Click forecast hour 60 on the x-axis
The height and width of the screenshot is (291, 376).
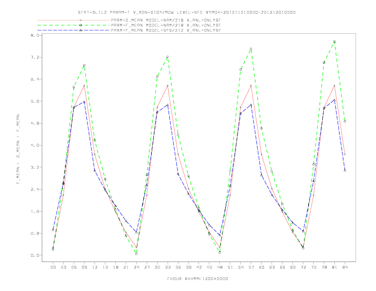262,267
